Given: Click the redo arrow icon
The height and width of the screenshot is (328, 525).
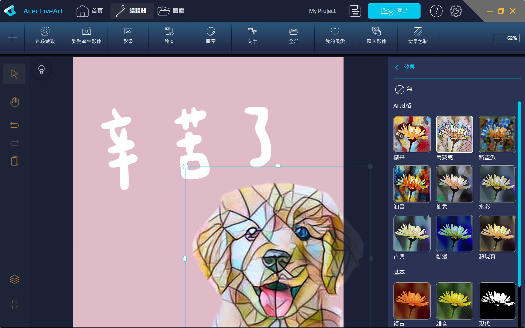Looking at the screenshot, I should click(x=14, y=143).
